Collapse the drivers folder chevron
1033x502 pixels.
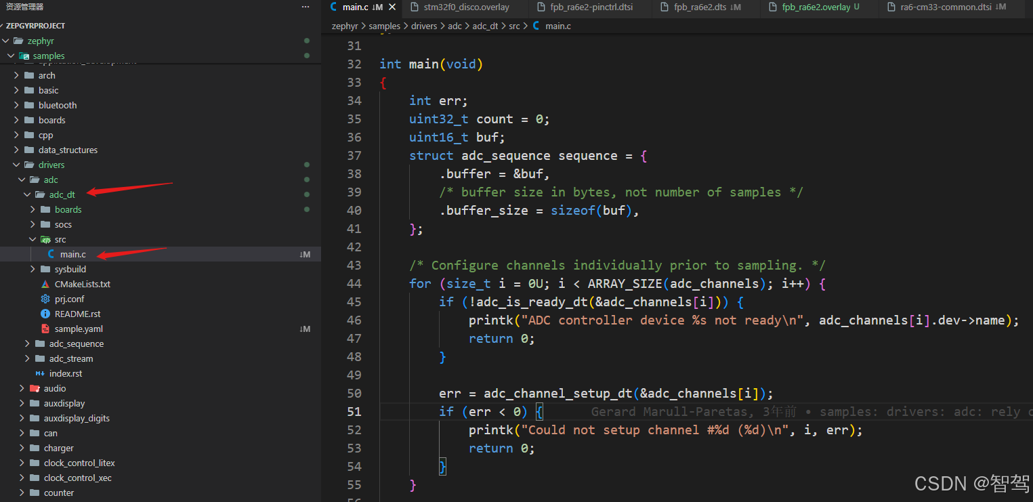coord(17,165)
